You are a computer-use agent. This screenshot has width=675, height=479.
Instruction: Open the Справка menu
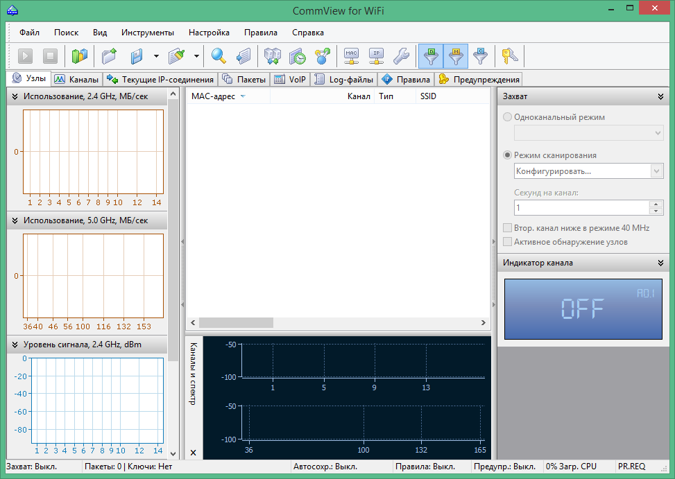(308, 33)
